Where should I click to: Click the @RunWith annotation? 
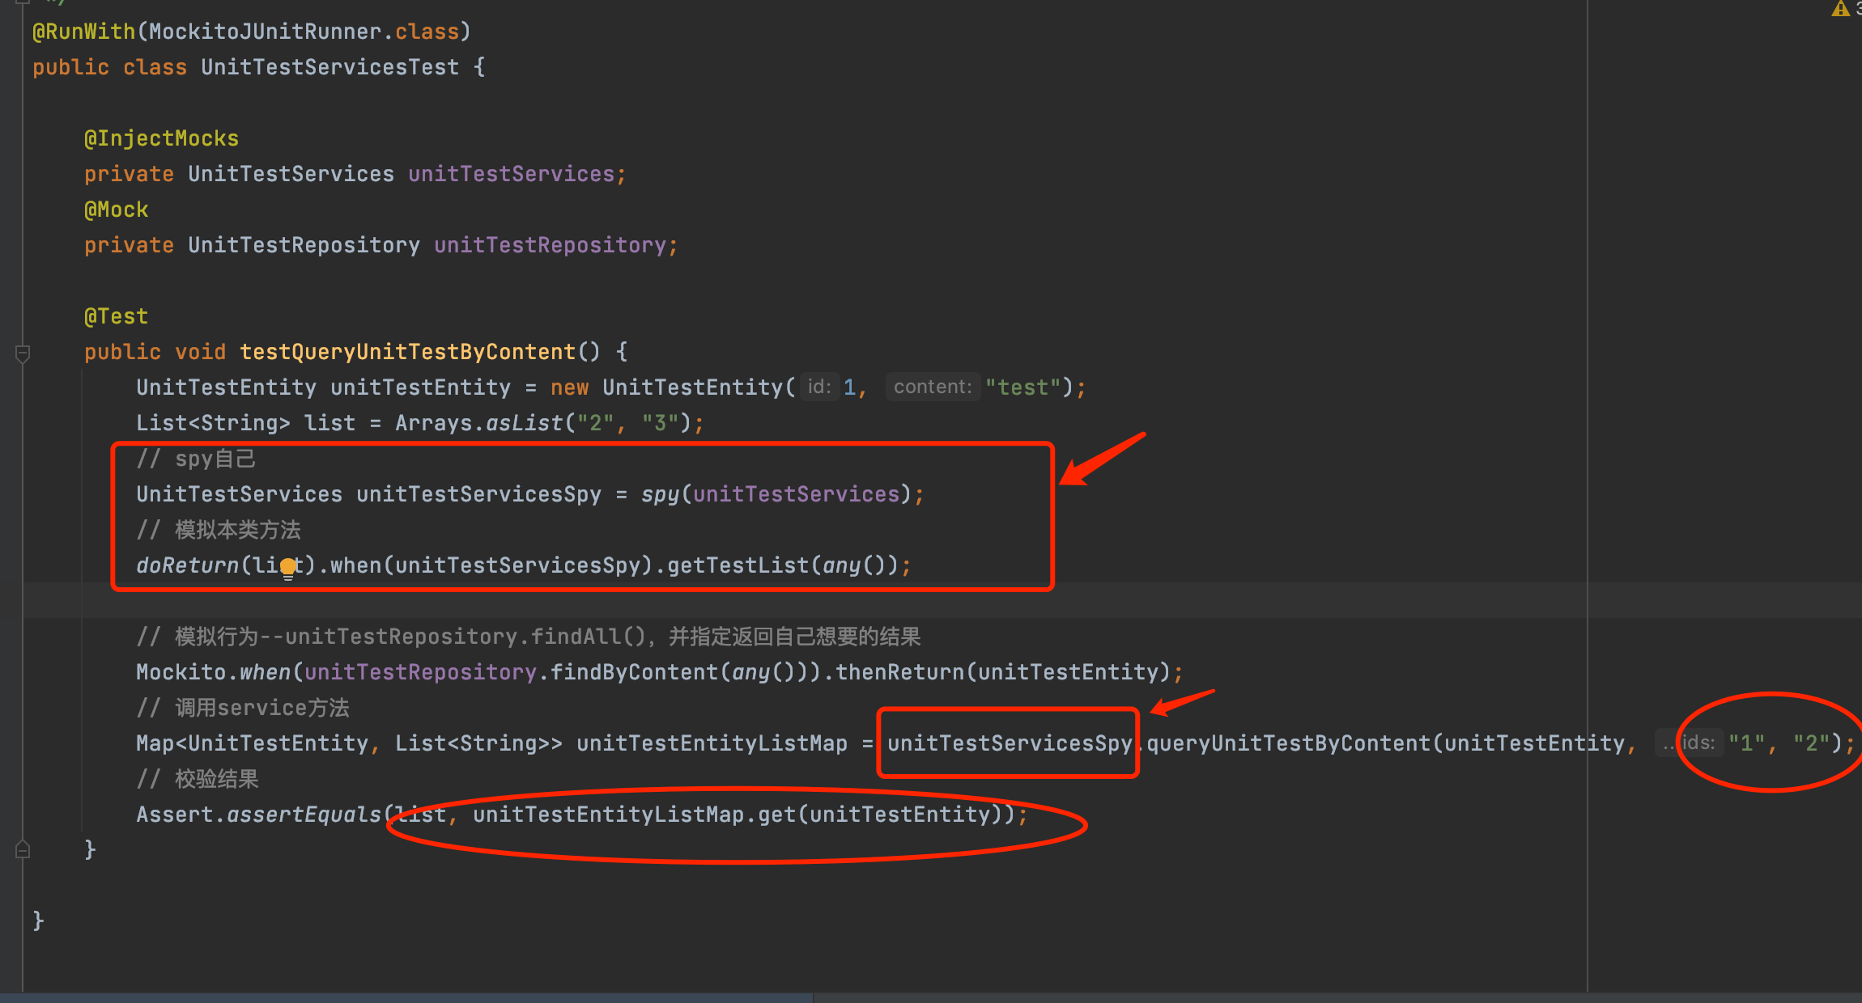click(83, 32)
